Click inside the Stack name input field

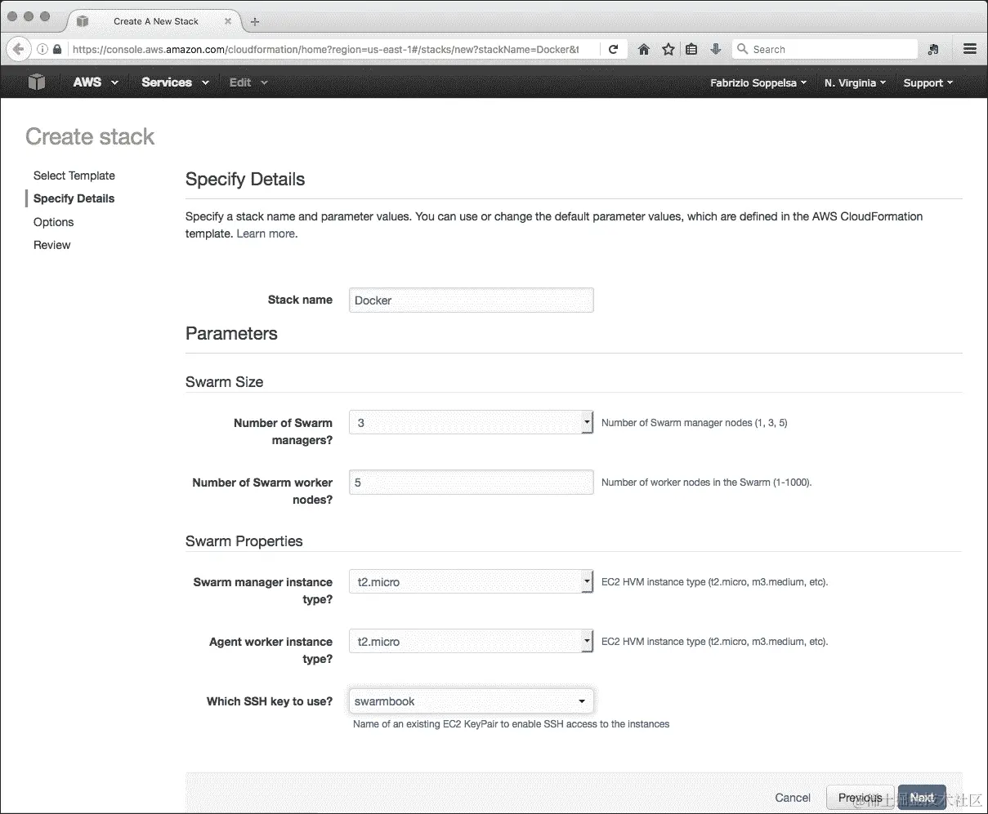471,300
